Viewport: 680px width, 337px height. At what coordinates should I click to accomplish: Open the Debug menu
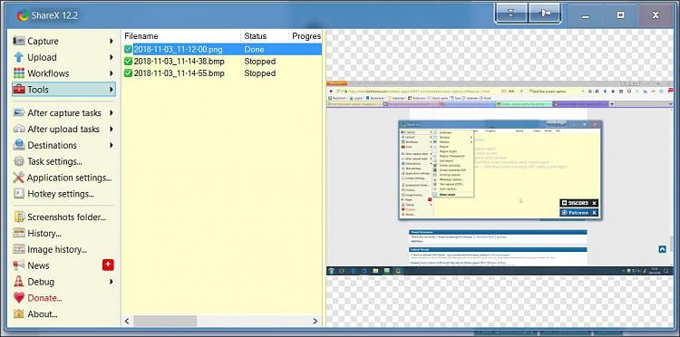coord(63,282)
